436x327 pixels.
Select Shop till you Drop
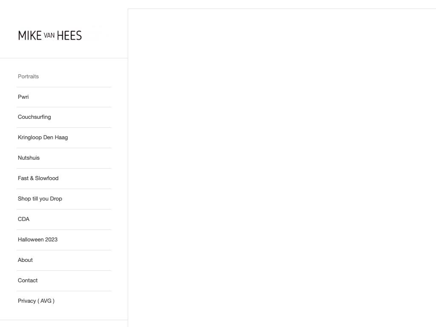pyautogui.click(x=40, y=199)
